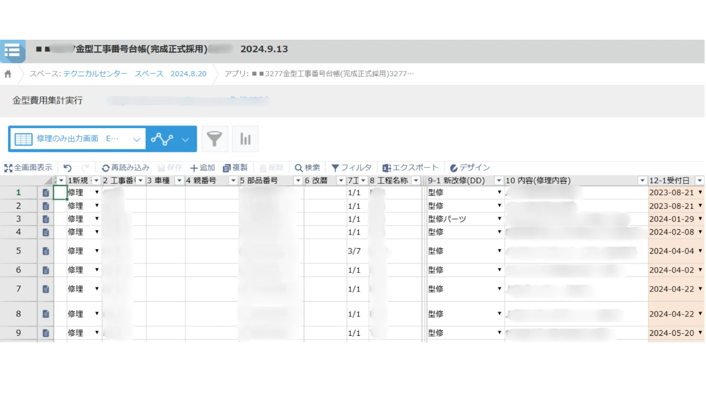Open record detail icon for row 3
The width and height of the screenshot is (706, 397).
(46, 219)
